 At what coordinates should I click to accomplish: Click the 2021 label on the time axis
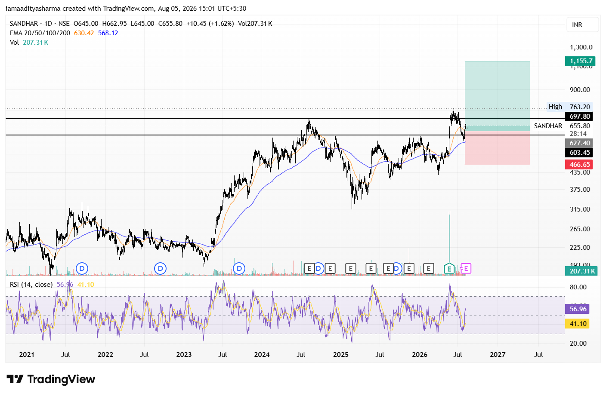coord(27,355)
